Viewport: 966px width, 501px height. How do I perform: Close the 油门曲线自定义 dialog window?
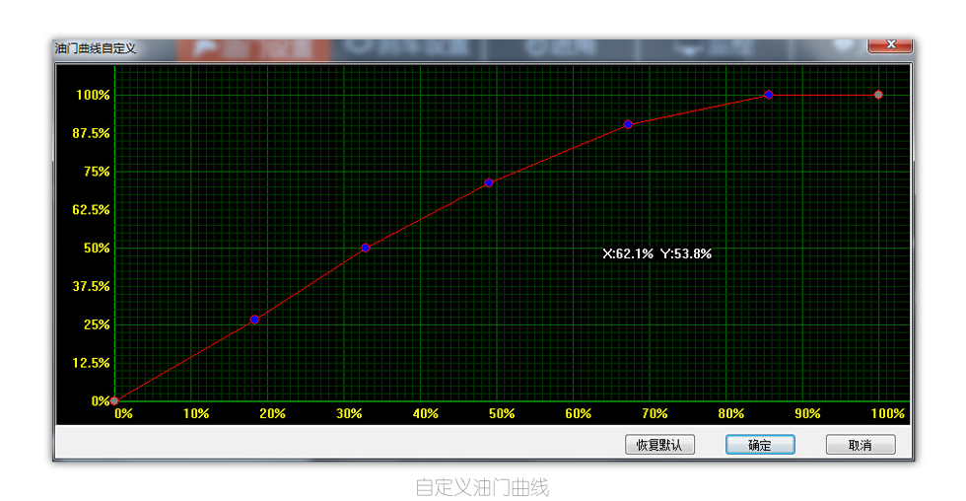point(890,45)
